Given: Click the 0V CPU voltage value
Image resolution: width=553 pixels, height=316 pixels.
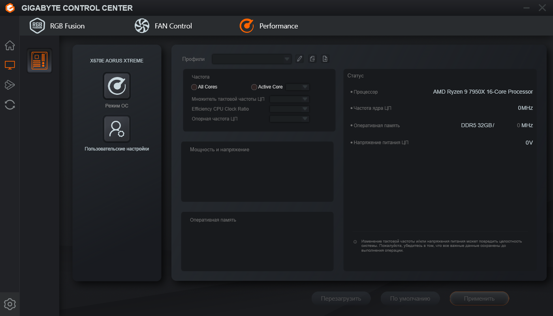Looking at the screenshot, I should tap(529, 143).
